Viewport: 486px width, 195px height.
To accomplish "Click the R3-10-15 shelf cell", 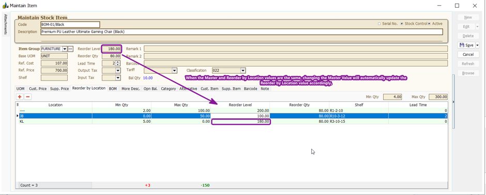I will (x=359, y=122).
